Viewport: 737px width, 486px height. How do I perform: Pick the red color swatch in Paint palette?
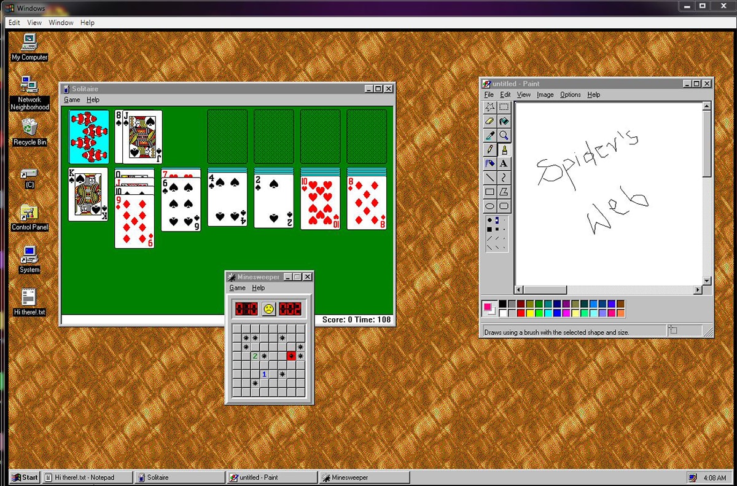tap(521, 313)
